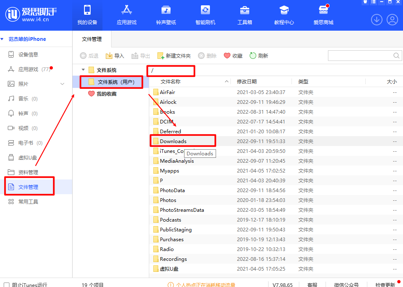Collapse the 范杰雄的iPhone device list
This screenshot has width=403, height=287.
[2, 39]
